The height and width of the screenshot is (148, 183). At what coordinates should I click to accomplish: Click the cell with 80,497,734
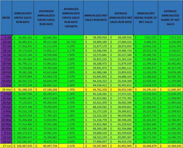[46, 146]
